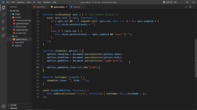The image size is (197, 110).
Task: Open the File menu
Action: click(x=7, y=2)
